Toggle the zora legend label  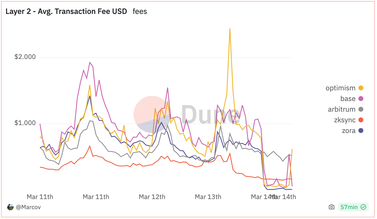[349, 131]
